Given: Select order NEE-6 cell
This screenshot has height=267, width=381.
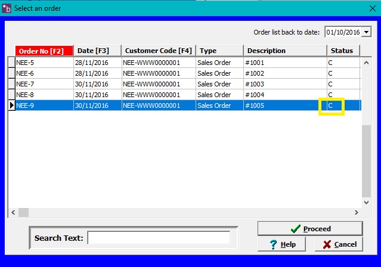Looking at the screenshot, I should [44, 73].
